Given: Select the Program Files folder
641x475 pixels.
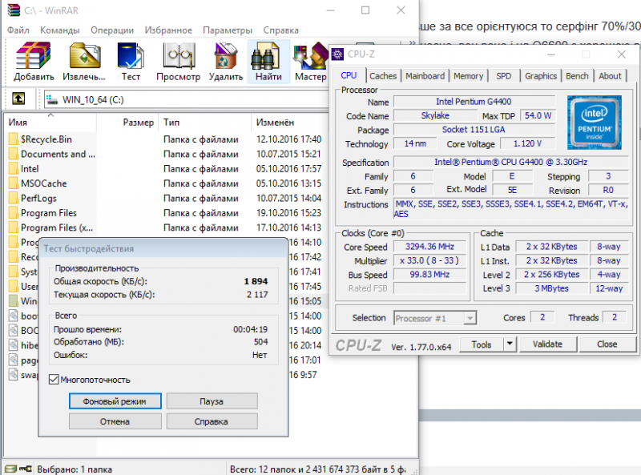Looking at the screenshot, I should (49, 213).
